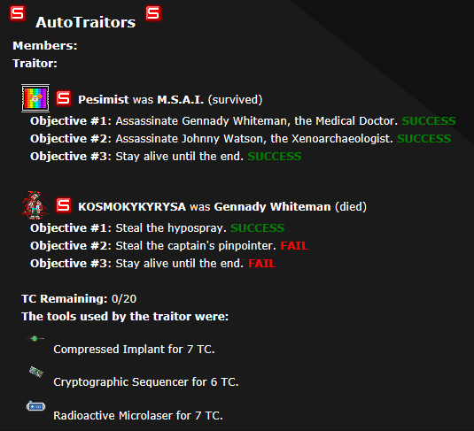The height and width of the screenshot is (431, 474).
Task: Click the TC Remaining 0/20 text
Action: click(79, 299)
